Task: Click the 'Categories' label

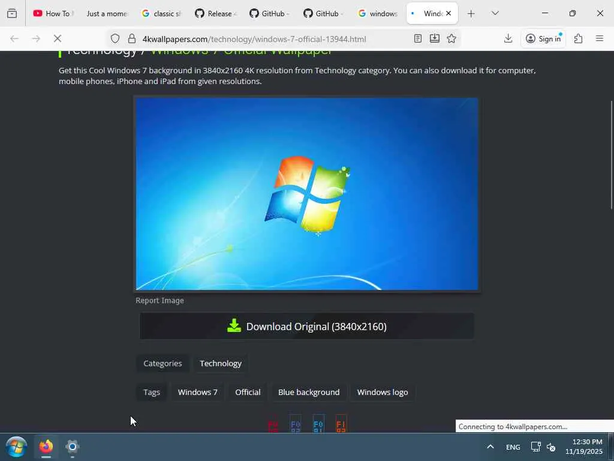Action: (162, 363)
